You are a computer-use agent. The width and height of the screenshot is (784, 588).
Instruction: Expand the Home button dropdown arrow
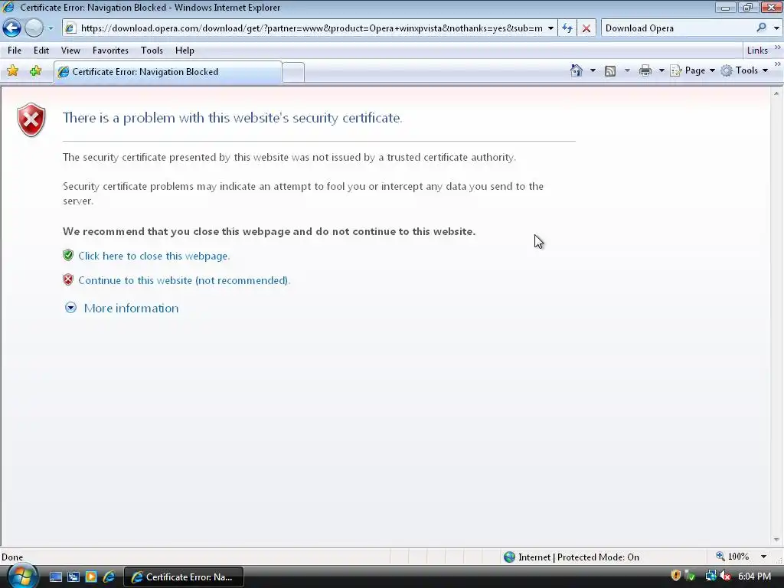click(593, 71)
